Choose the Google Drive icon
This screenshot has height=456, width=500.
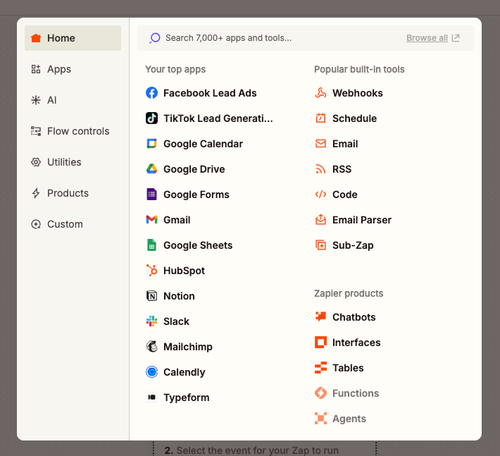pos(151,169)
